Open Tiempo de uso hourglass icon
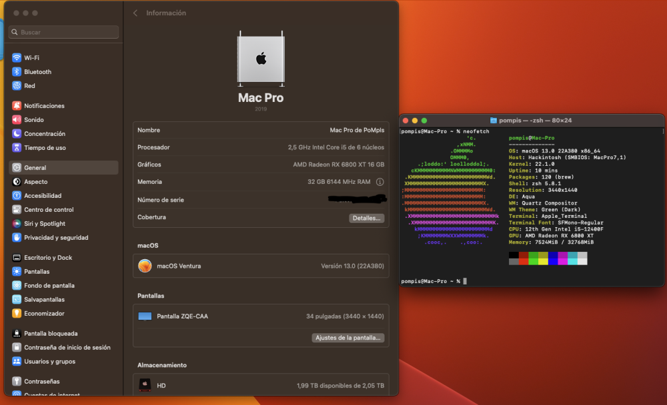Image resolution: width=667 pixels, height=405 pixels. (17, 148)
